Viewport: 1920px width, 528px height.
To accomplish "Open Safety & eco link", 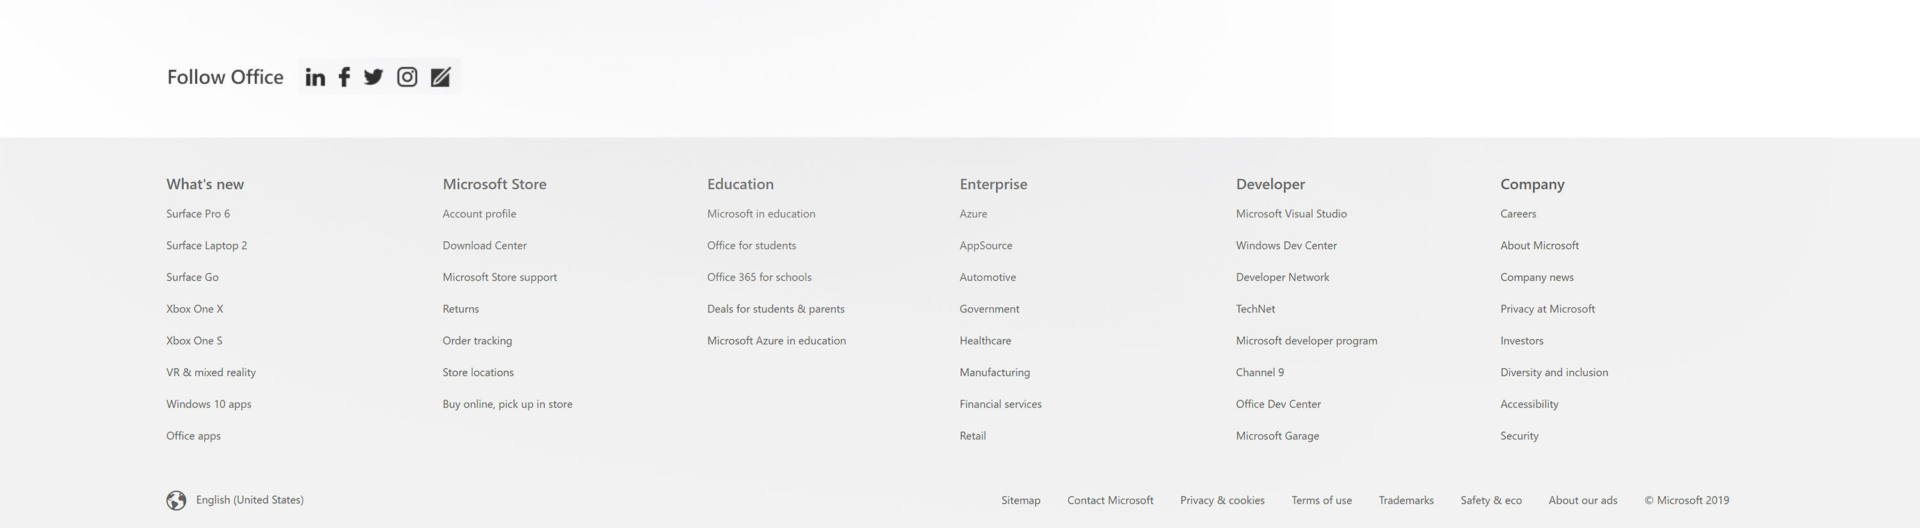I will click(x=1491, y=500).
